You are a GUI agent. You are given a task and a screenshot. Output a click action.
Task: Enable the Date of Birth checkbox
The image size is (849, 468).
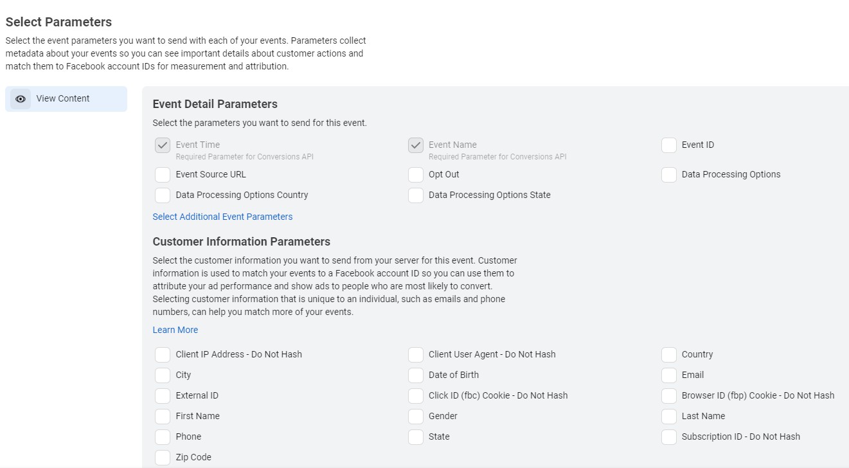tap(416, 375)
